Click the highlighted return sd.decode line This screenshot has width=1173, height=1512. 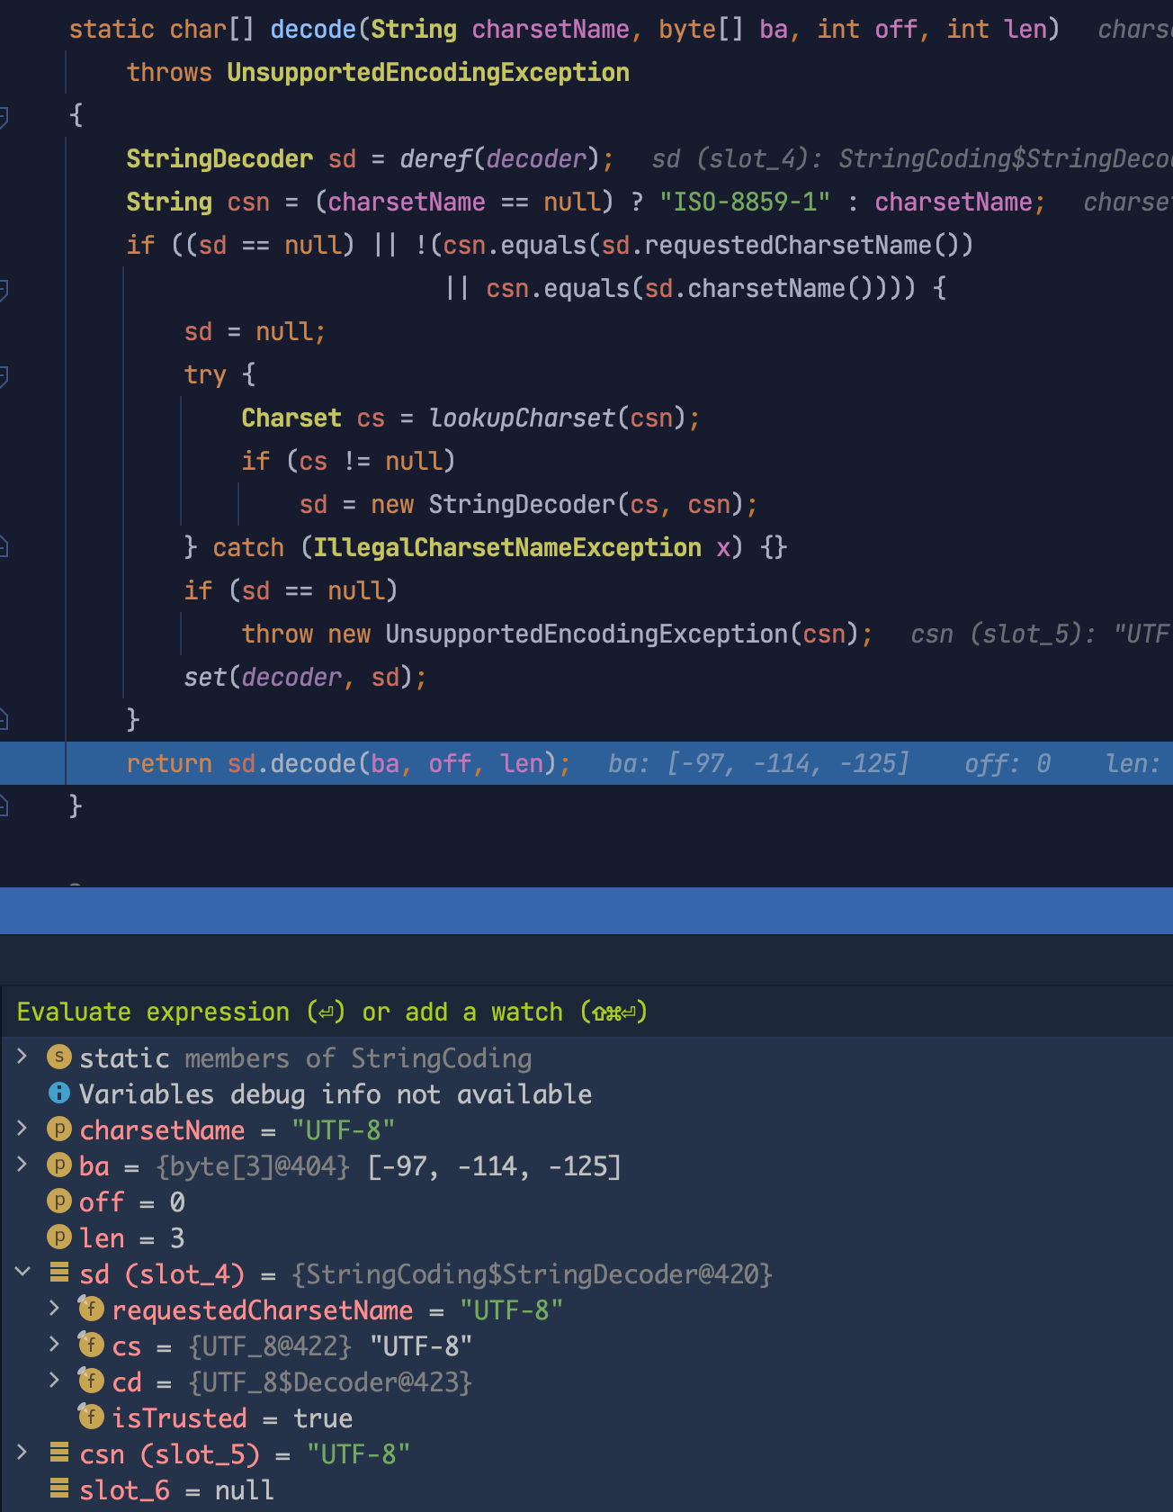(x=586, y=763)
